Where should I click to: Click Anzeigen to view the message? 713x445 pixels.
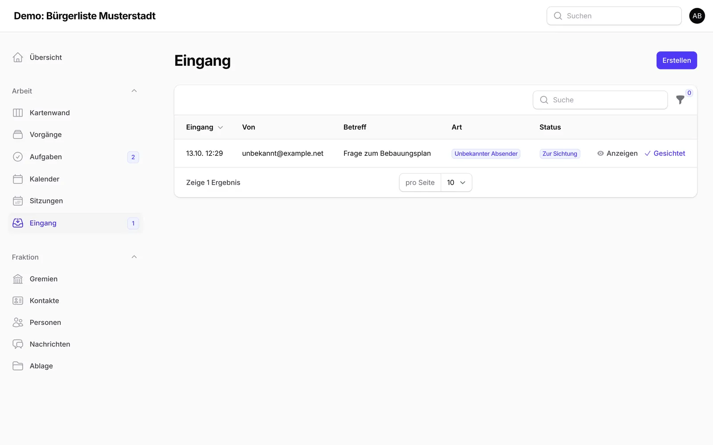617,154
